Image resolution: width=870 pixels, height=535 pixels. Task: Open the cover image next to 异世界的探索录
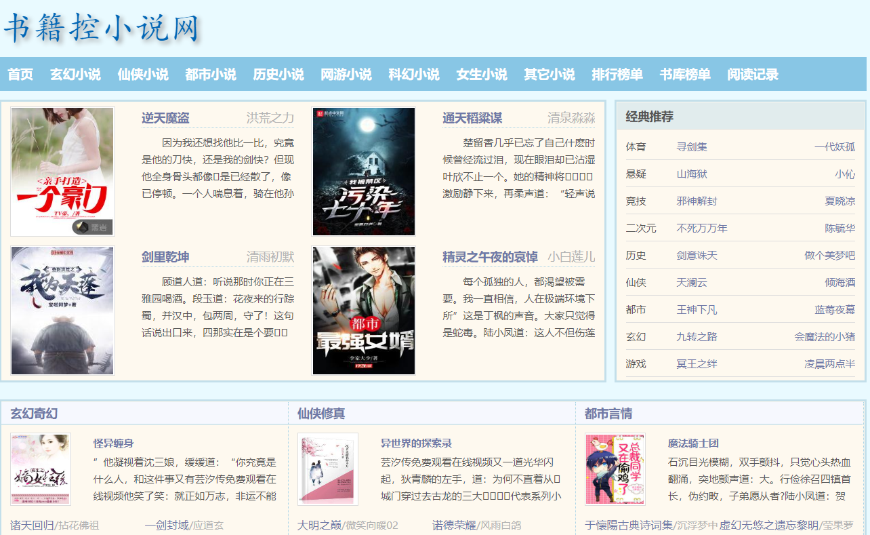point(328,469)
